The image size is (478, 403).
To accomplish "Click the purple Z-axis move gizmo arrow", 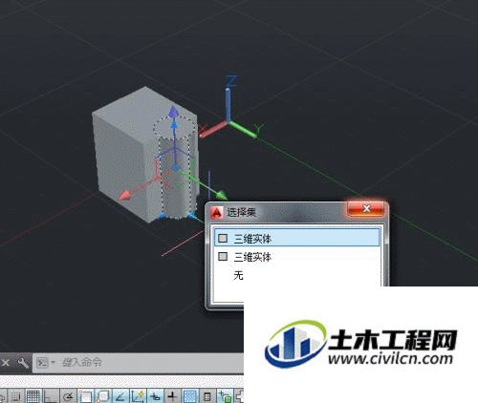I will pos(174,112).
